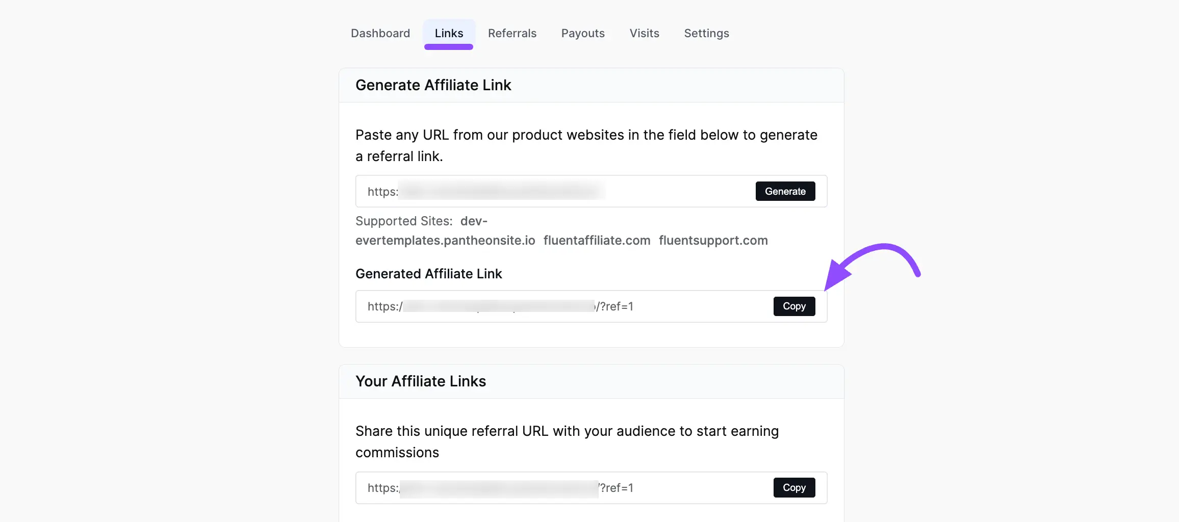This screenshot has height=522, width=1179.
Task: Click the Supported Sites label
Action: (403, 221)
